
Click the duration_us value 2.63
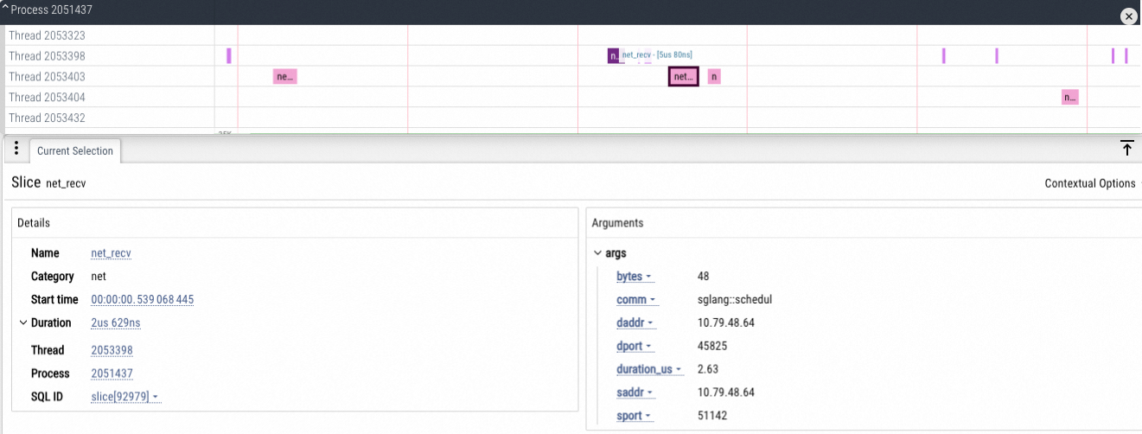point(707,369)
